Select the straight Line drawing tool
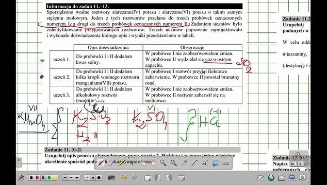The width and height of the screenshot is (327, 185). click(x=194, y=163)
